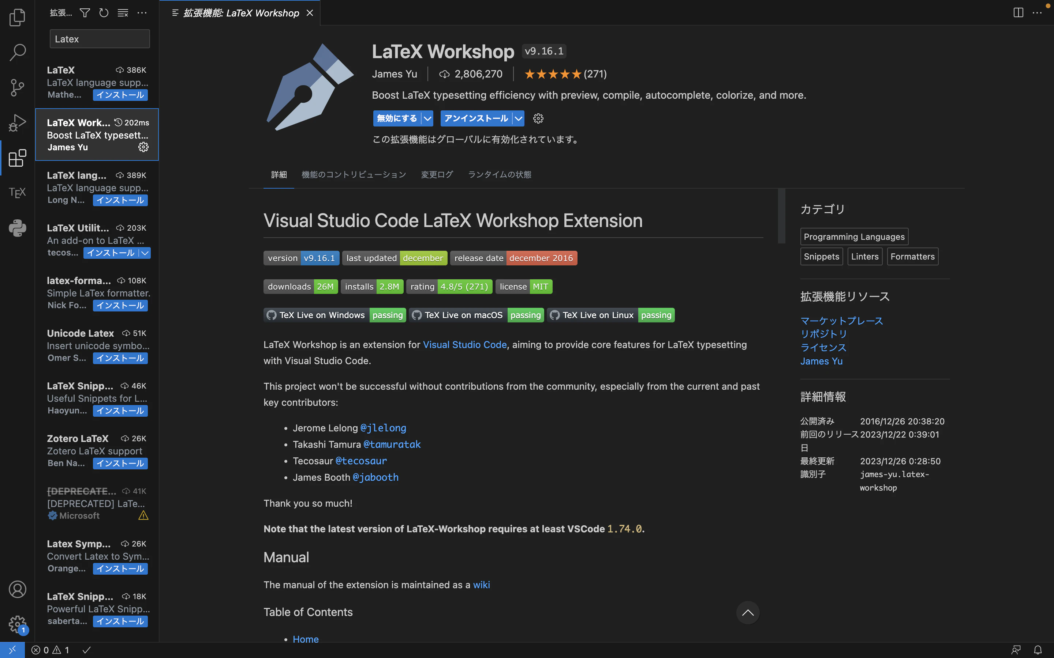Select Zotero LaTeX extension in list
This screenshot has height=658, width=1054.
(x=97, y=450)
